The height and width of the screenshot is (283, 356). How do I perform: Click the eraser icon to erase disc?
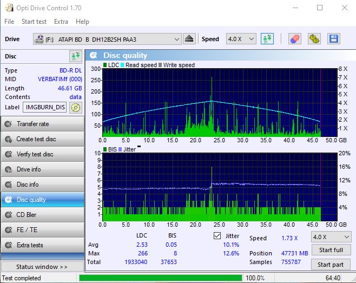[x=294, y=39]
